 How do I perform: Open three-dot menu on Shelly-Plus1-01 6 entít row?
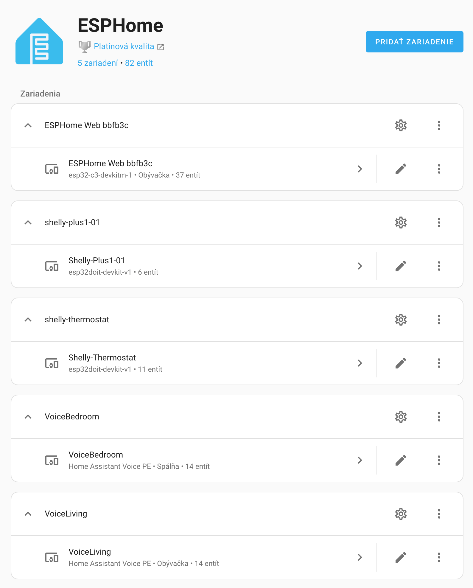439,266
